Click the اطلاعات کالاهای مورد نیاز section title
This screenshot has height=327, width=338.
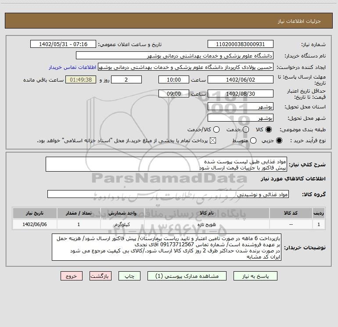click(293, 179)
